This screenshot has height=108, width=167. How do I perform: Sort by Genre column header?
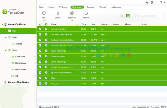click(x=116, y=24)
